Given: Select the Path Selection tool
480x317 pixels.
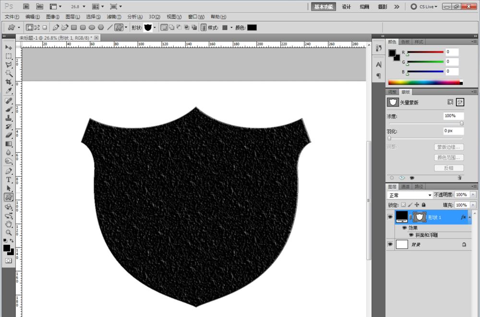Looking at the screenshot, I should (9, 189).
